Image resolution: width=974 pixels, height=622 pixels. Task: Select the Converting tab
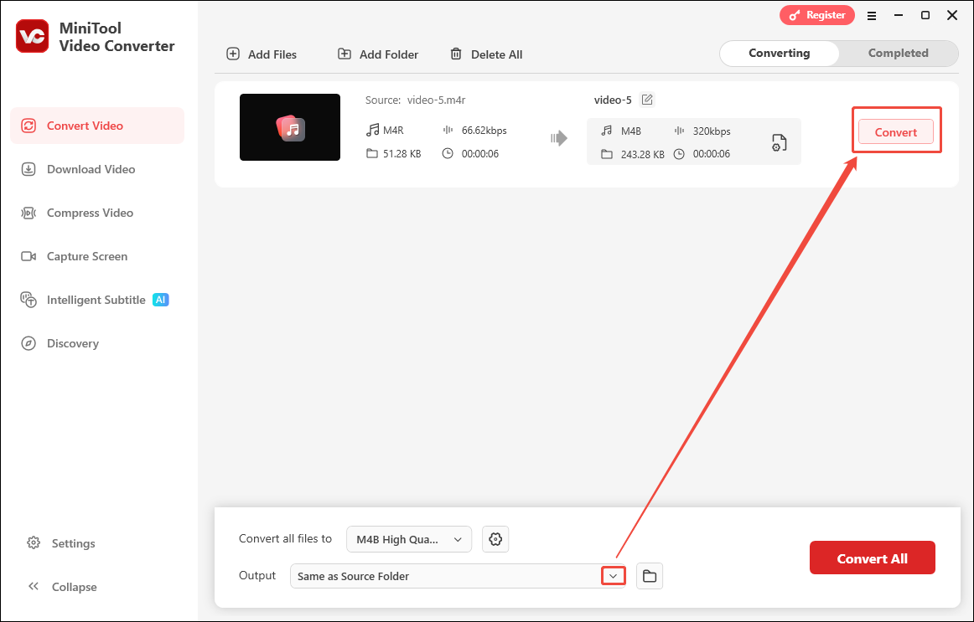click(x=779, y=53)
